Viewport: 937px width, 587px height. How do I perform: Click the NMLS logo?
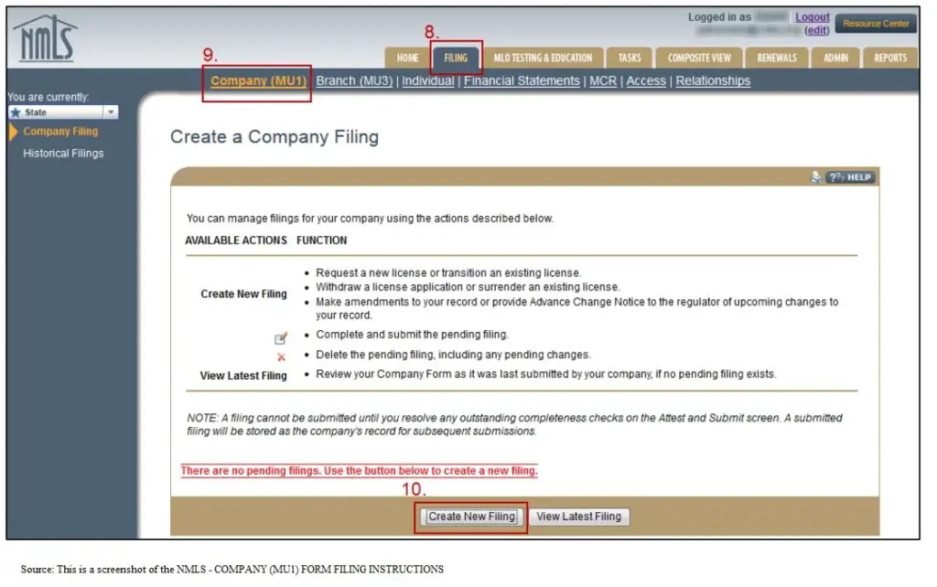(x=46, y=39)
